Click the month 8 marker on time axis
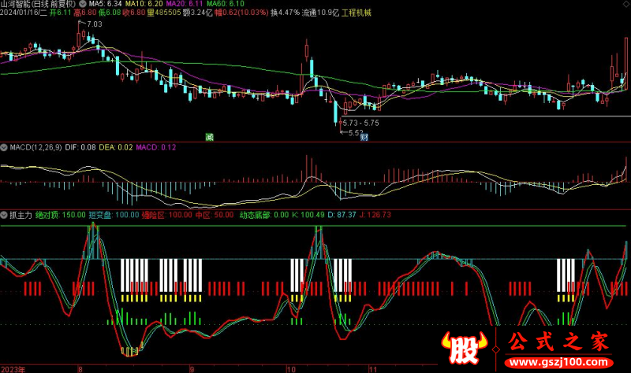Viewport: 631px width, 373px height. click(x=80, y=369)
